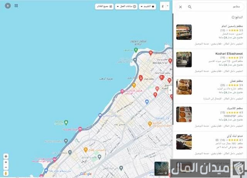Screen dimensions: 247x178
Task: Open the price filter dropdown chip
Action: coord(165,6)
